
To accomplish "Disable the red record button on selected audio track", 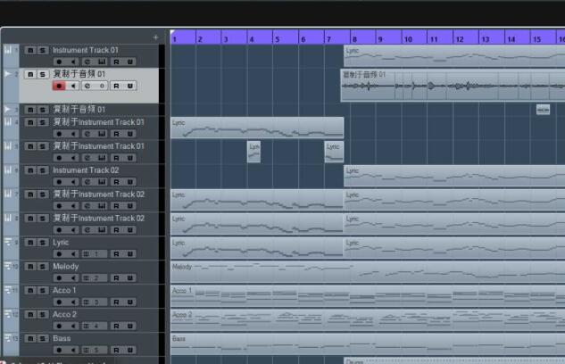I will (59, 86).
